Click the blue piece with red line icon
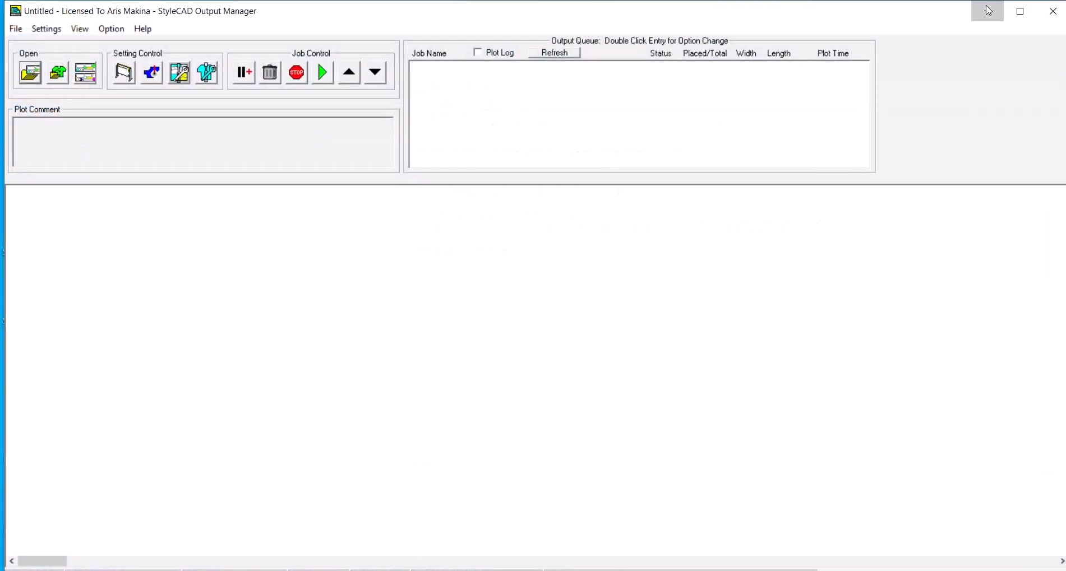The height and width of the screenshot is (571, 1066). pyautogui.click(x=151, y=73)
